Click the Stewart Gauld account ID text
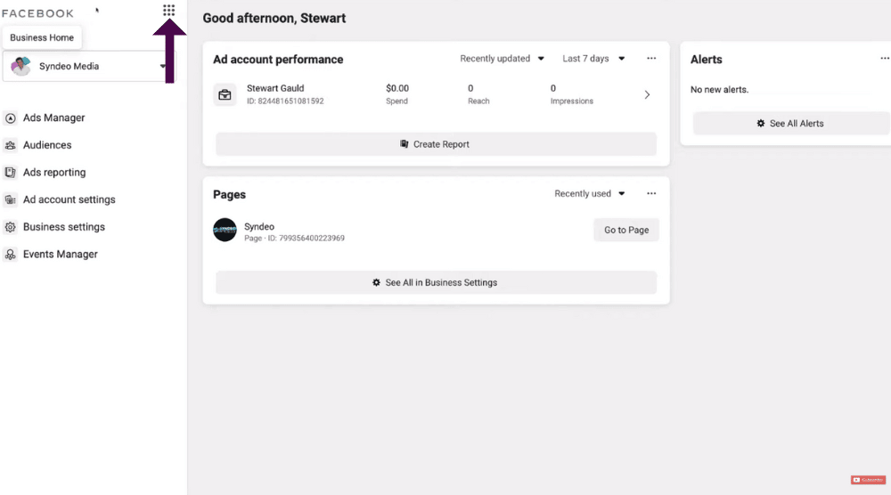The image size is (891, 495). [285, 101]
